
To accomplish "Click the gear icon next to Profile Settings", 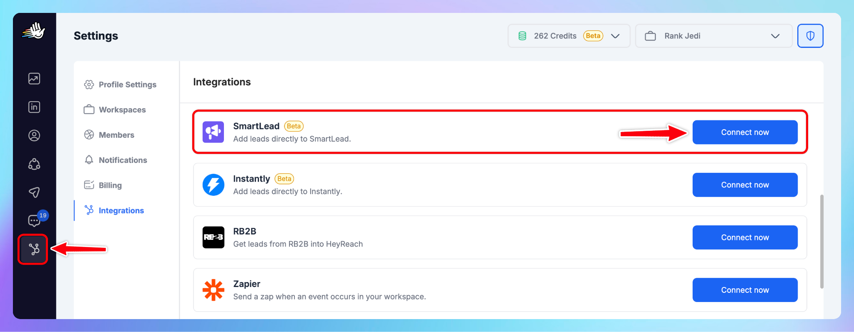I will (89, 85).
